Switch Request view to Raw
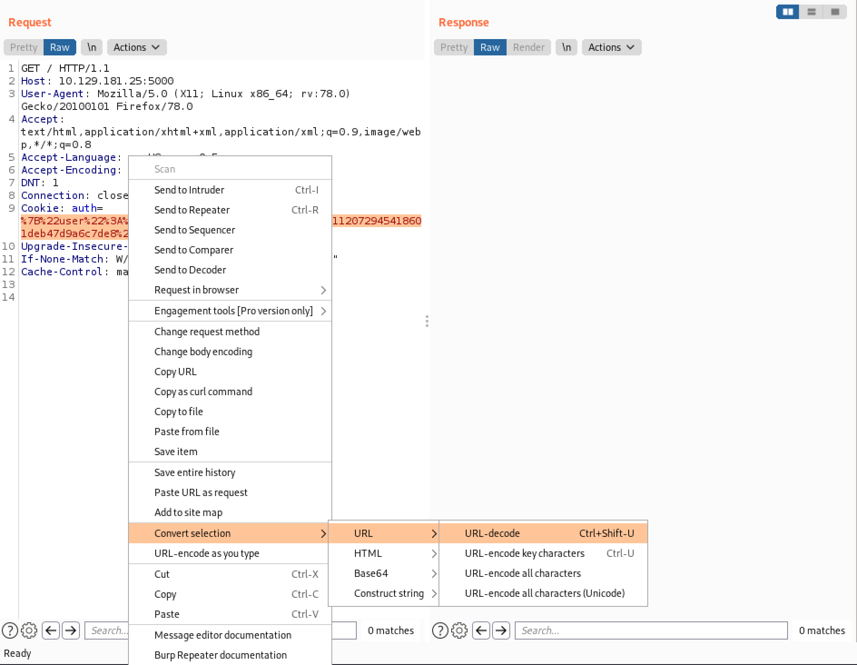The height and width of the screenshot is (665, 857). click(60, 47)
